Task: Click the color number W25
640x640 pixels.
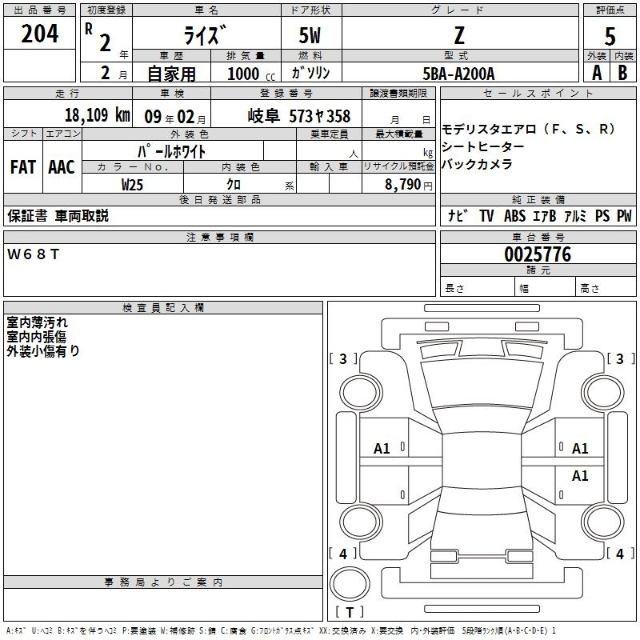Action: click(133, 184)
